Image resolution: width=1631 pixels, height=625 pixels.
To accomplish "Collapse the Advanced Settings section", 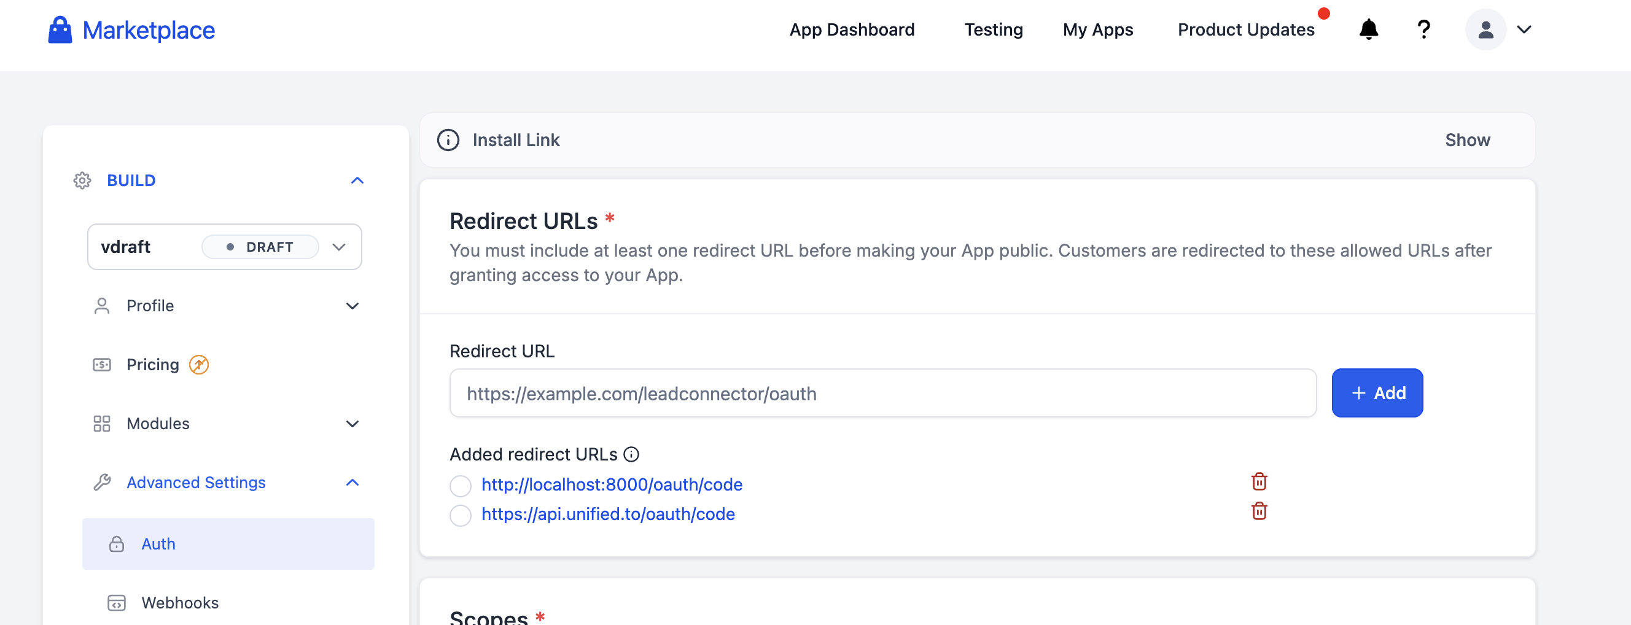I will [352, 483].
